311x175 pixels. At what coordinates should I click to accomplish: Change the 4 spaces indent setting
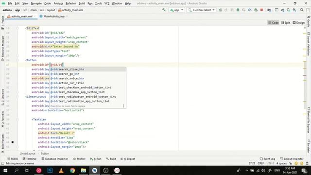pyautogui.click(x=282, y=163)
